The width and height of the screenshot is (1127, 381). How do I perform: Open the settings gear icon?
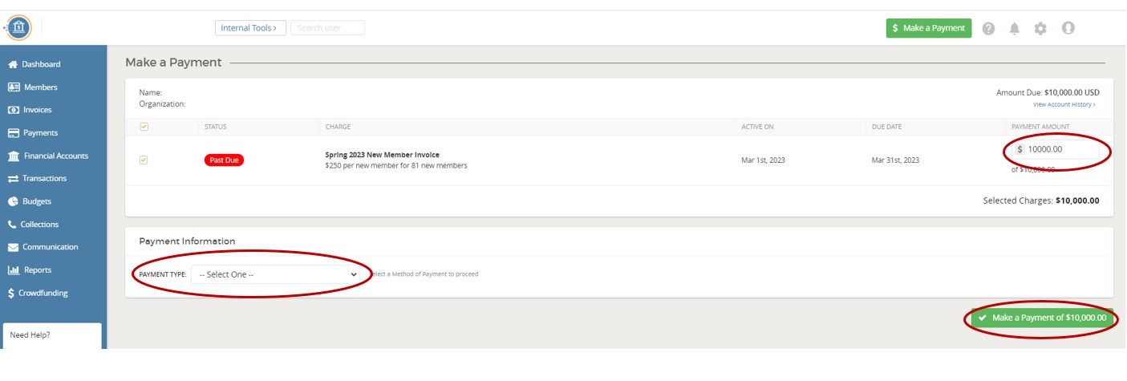1040,28
